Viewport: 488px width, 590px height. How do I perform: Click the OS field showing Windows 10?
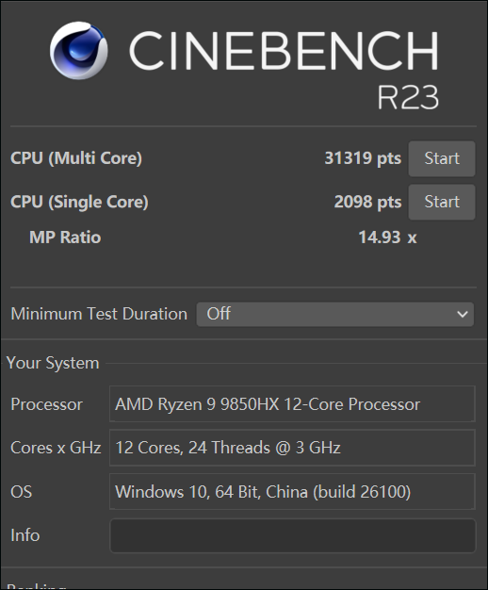coord(292,491)
